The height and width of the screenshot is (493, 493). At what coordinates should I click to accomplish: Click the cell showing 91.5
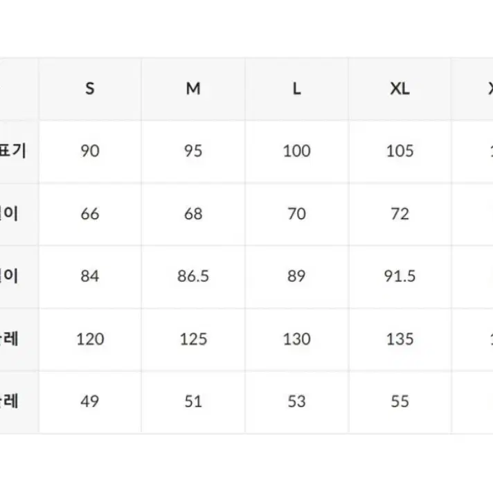click(400, 276)
